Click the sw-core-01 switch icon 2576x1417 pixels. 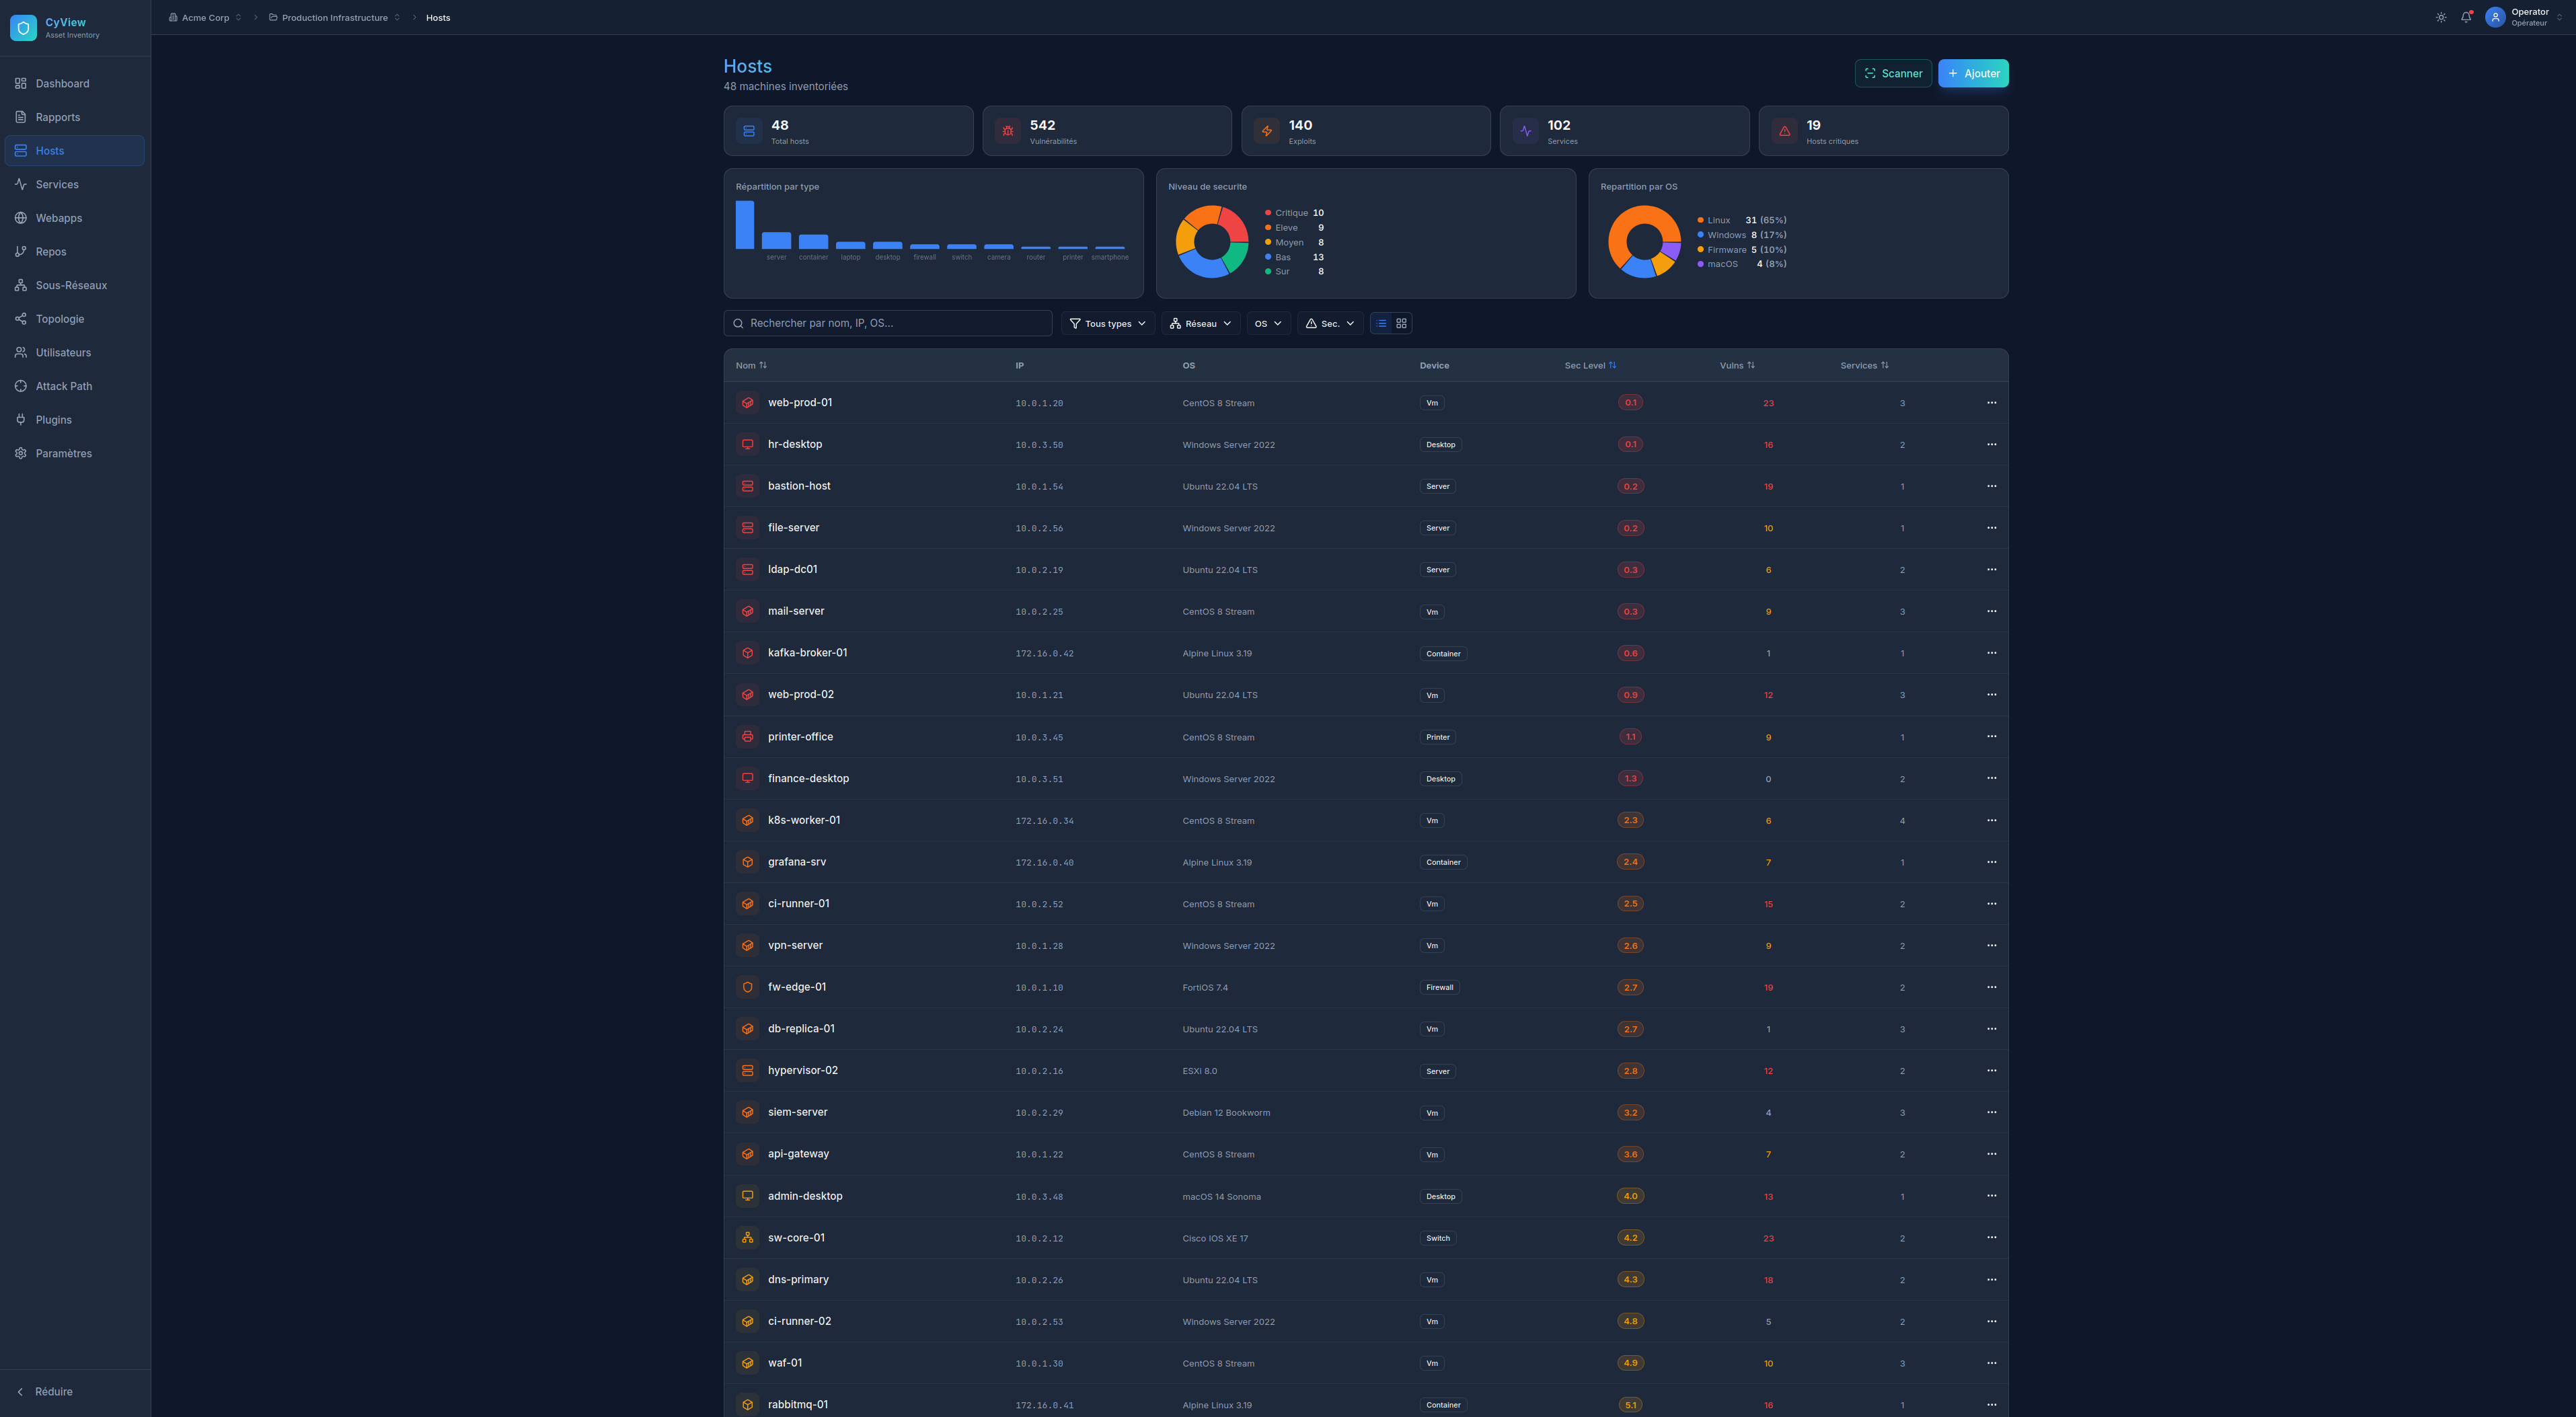(x=747, y=1238)
